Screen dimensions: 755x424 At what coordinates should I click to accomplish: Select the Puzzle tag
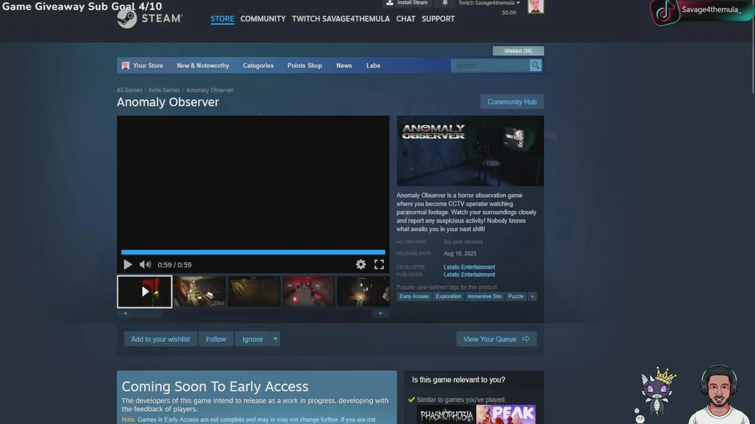click(x=516, y=296)
